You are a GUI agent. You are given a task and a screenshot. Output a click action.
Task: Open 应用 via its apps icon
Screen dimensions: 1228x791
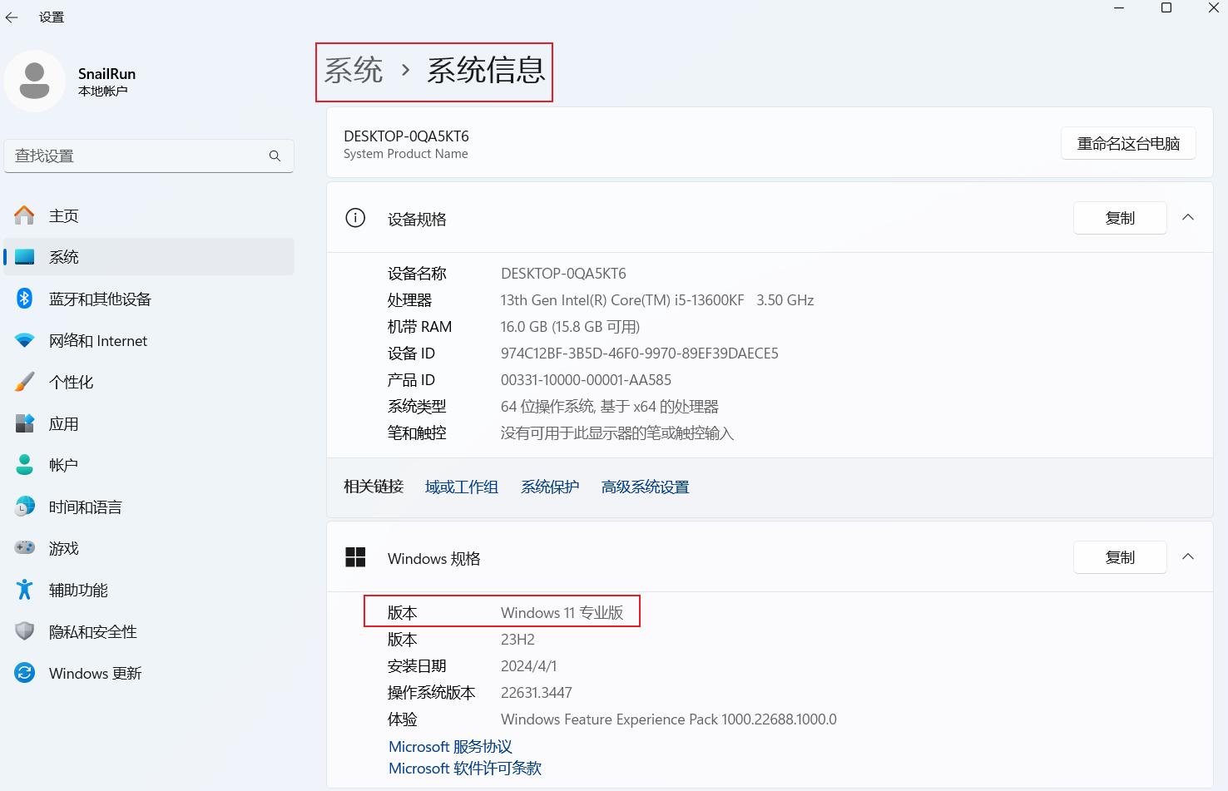[x=25, y=423]
